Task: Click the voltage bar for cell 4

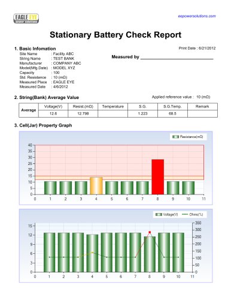Action: click(x=92, y=253)
